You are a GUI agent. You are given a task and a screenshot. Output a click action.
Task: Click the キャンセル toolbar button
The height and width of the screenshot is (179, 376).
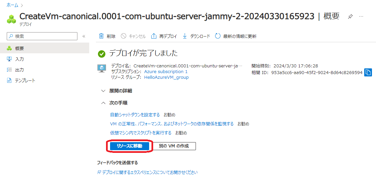[133, 36]
